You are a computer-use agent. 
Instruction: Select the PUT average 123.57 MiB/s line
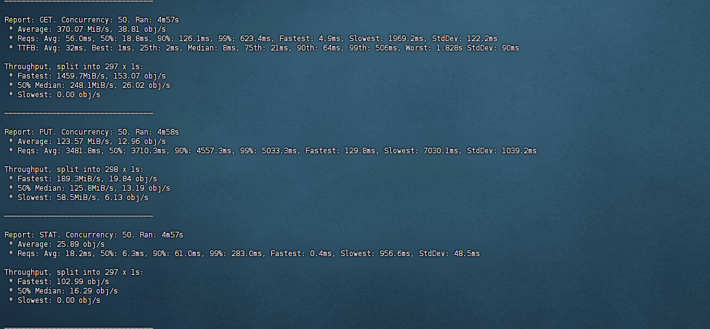coord(87,141)
